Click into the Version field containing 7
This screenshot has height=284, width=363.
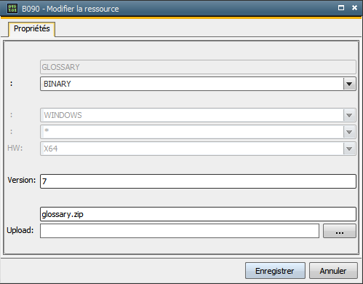[x=198, y=181]
